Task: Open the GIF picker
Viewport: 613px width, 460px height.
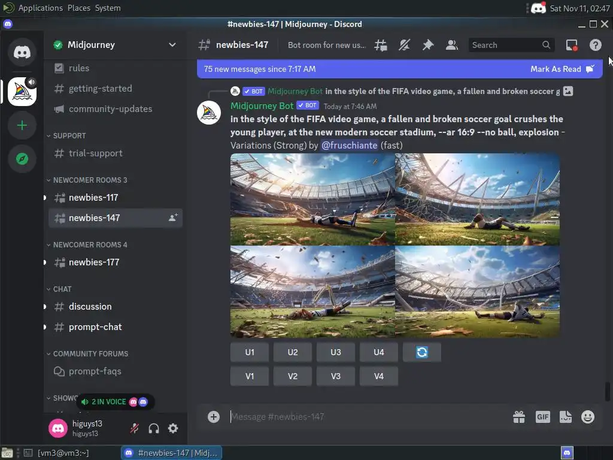Action: click(x=542, y=417)
